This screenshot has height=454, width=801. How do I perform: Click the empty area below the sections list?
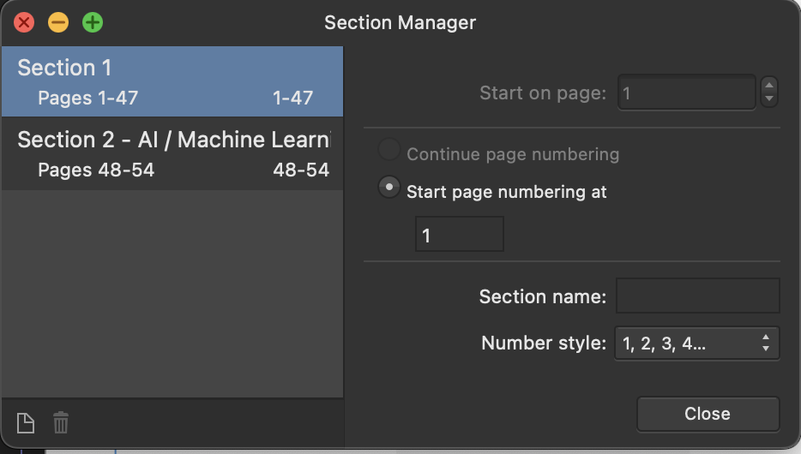(172, 293)
